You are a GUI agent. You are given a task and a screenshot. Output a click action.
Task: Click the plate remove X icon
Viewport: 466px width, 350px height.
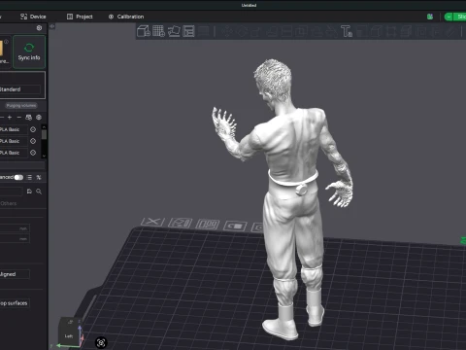pyautogui.click(x=152, y=222)
